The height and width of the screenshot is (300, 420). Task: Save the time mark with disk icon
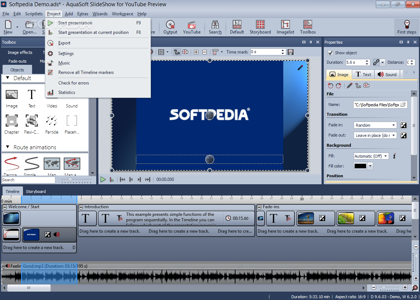(x=290, y=52)
